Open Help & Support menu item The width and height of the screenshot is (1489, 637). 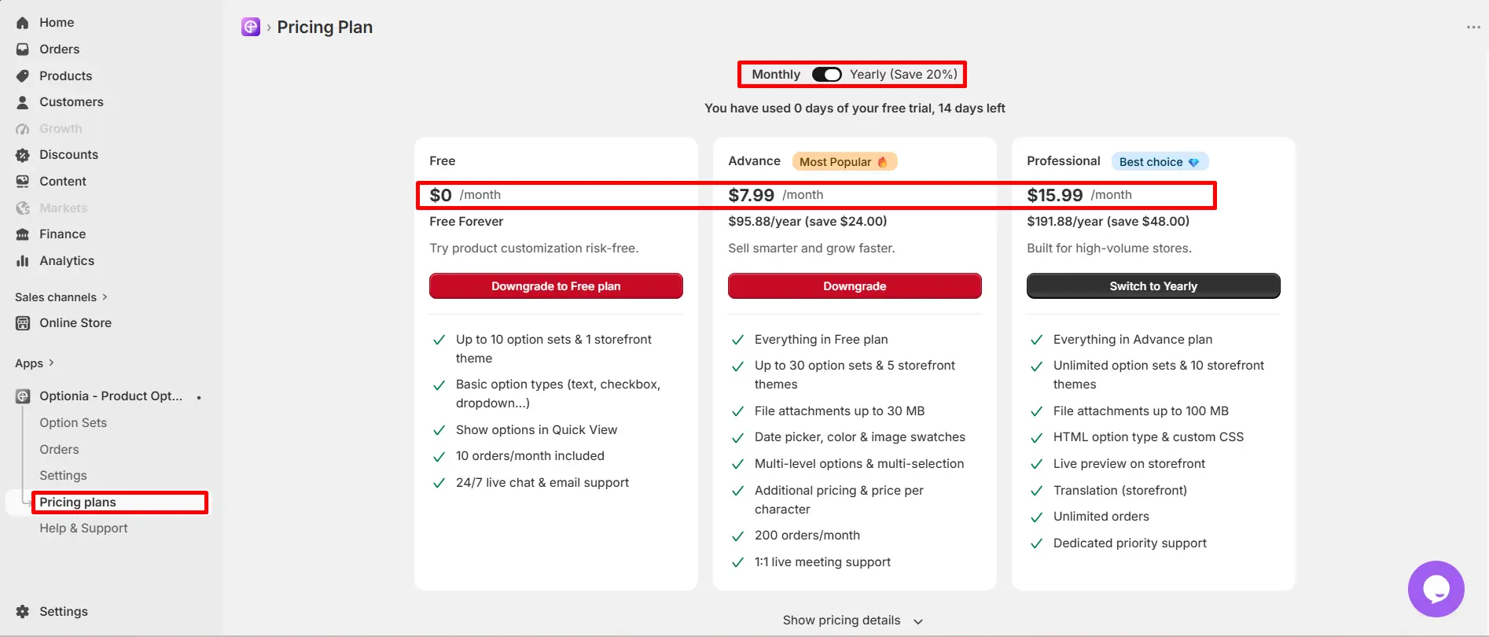[83, 528]
